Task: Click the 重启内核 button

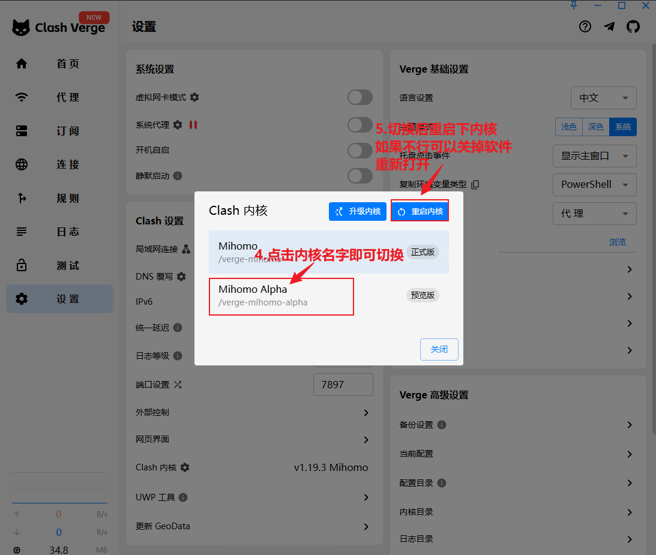Action: (420, 211)
